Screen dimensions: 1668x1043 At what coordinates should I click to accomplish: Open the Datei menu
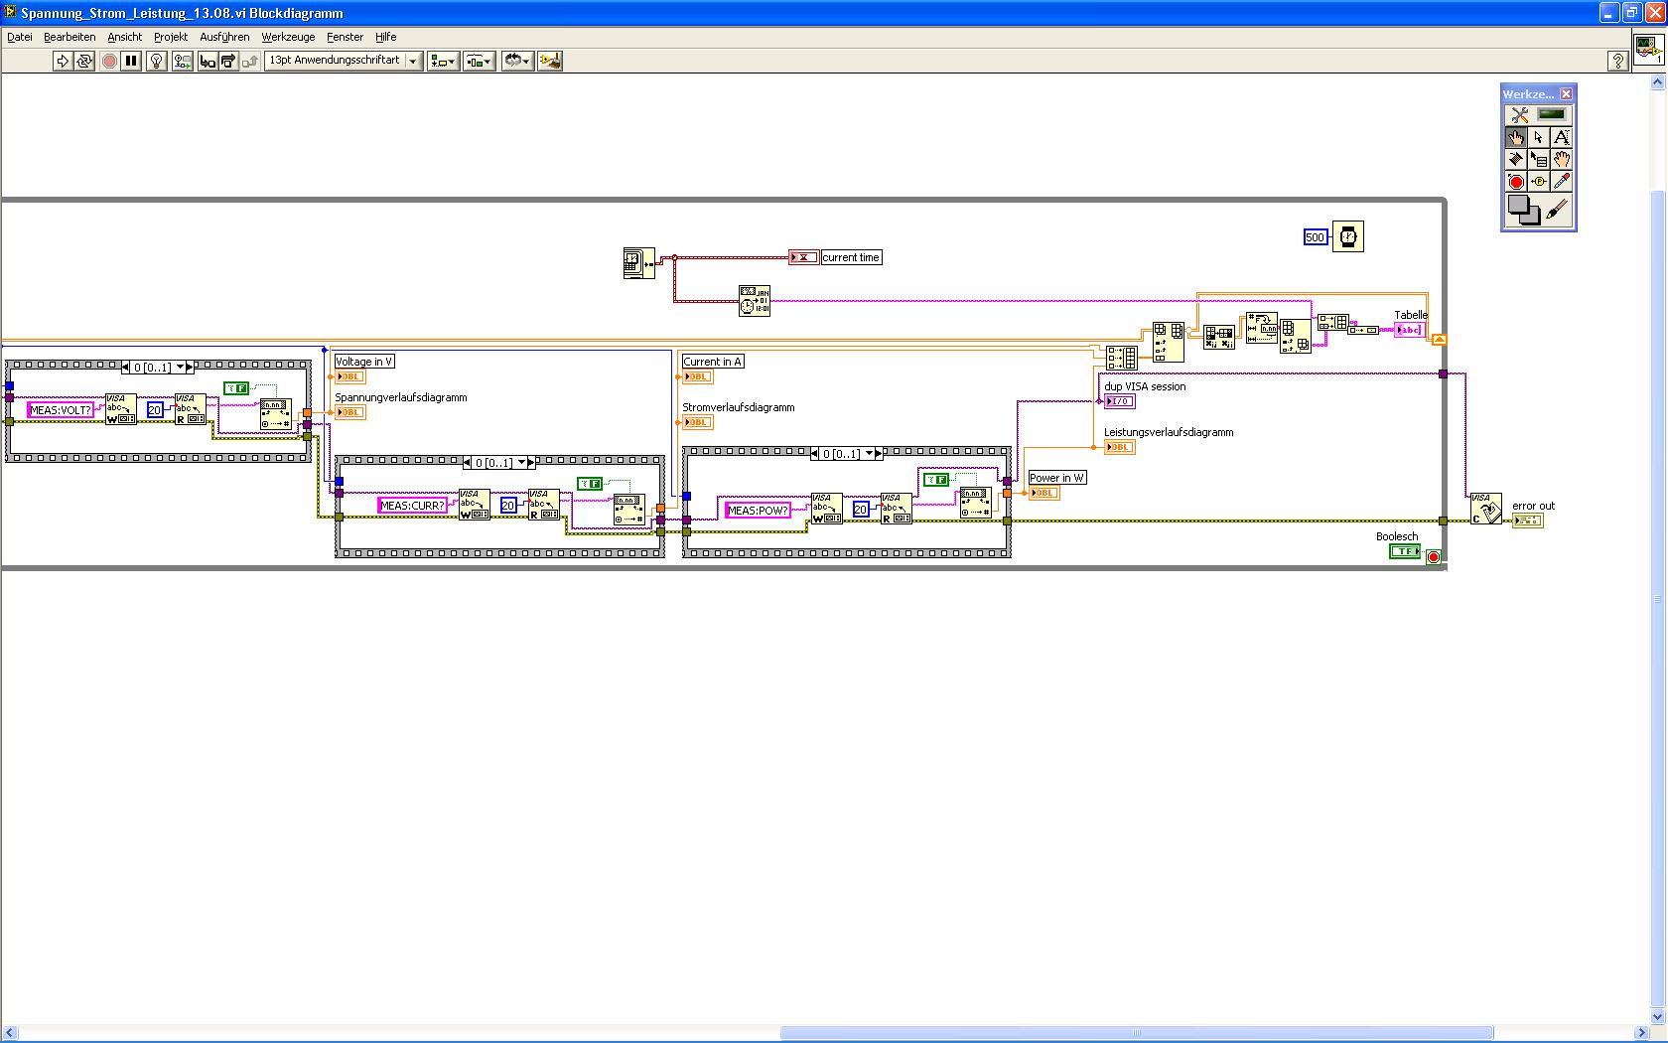(x=20, y=37)
